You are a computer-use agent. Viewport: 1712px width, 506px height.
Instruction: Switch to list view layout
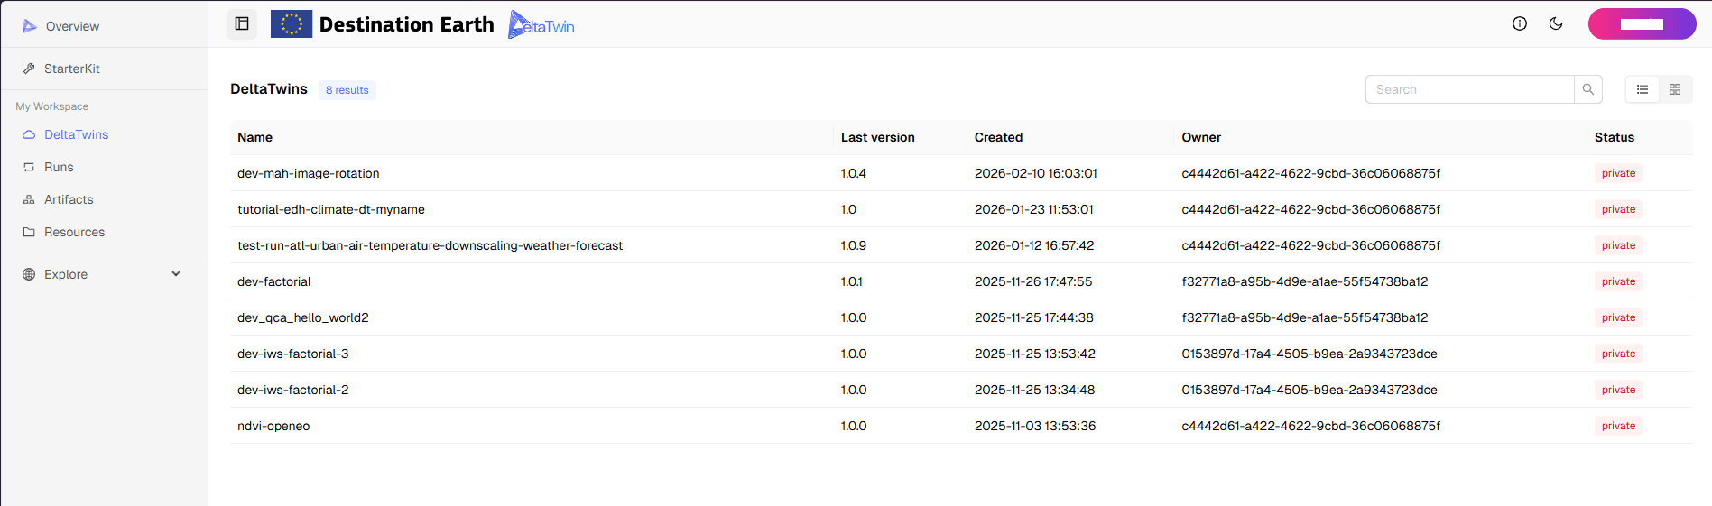click(x=1643, y=89)
